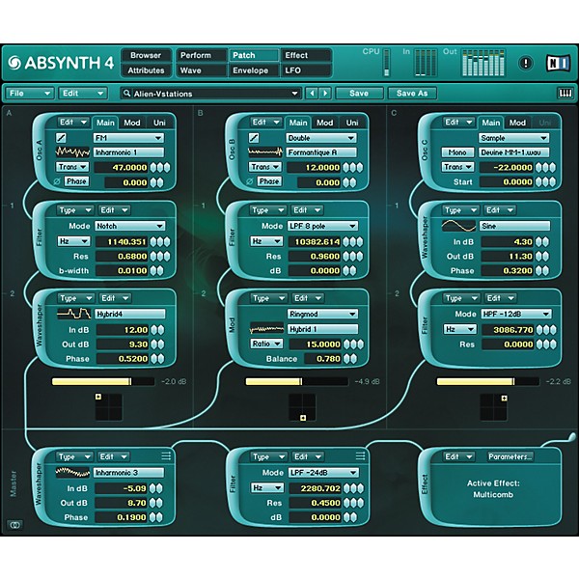Switch to the Perform tab
This screenshot has width=579, height=579.
tap(201, 55)
